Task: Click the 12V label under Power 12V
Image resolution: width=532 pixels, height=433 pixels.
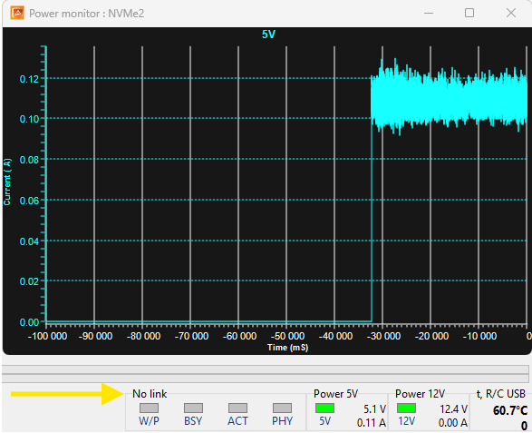Action: pos(406,421)
